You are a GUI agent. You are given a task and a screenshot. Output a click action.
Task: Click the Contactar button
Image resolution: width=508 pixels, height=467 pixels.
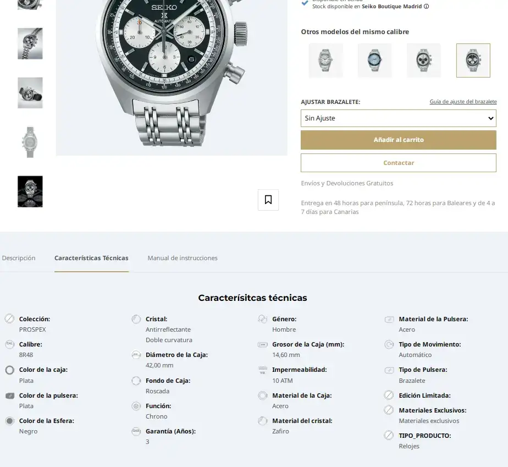pos(399,163)
